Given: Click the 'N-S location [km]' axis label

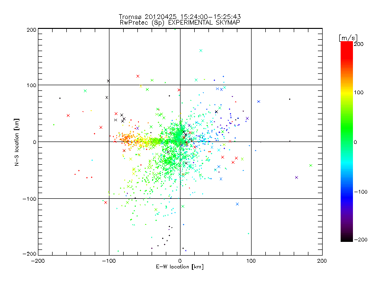Looking at the screenshot, I should [17, 142].
